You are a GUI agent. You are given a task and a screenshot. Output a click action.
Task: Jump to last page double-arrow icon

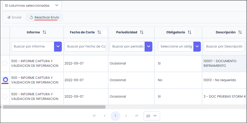137,116
